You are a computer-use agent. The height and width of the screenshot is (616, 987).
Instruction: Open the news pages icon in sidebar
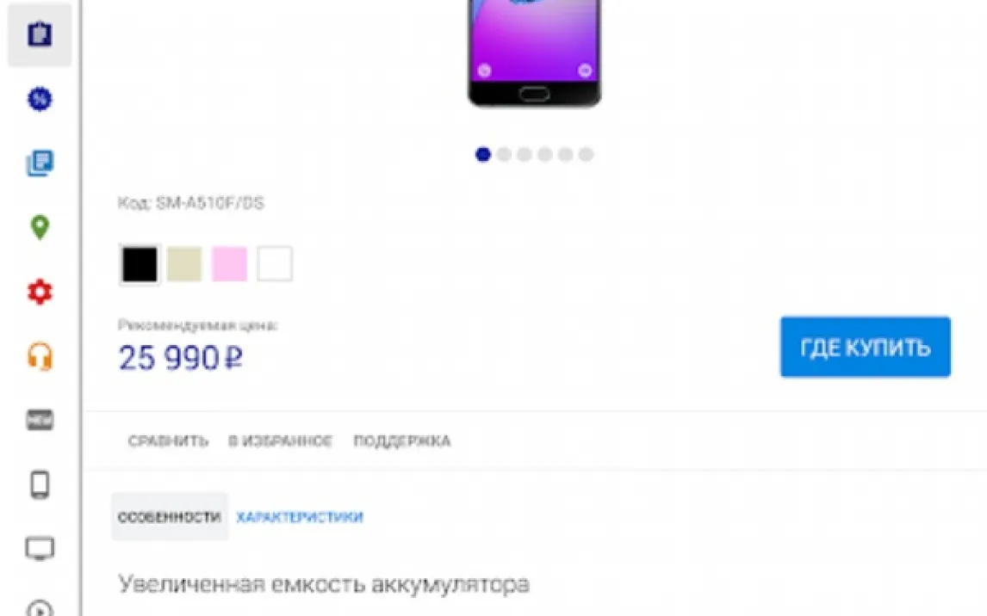pos(40,163)
